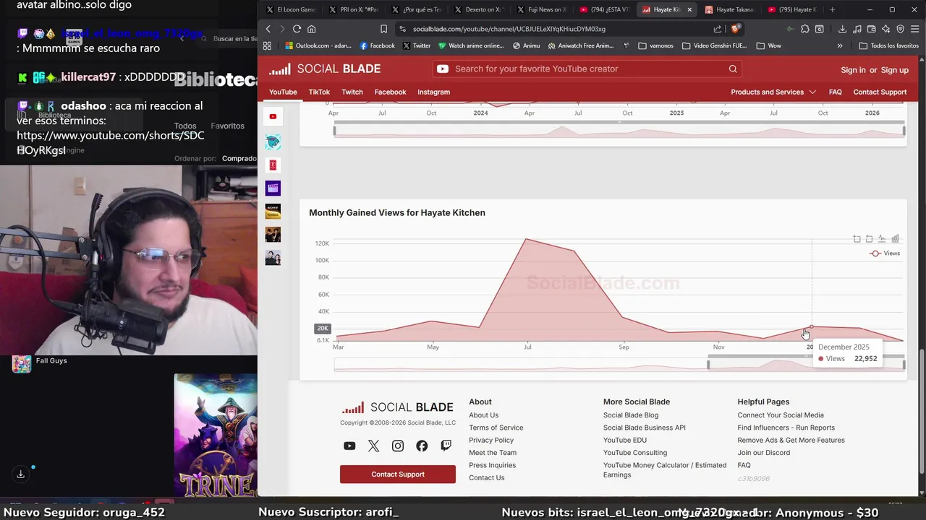Click the Sign in link
The image size is (926, 520).
coord(853,70)
